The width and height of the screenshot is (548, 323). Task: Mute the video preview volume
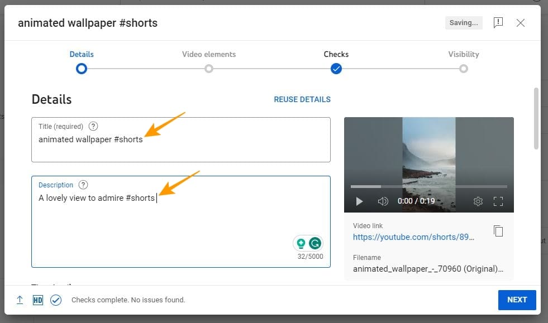(x=383, y=201)
